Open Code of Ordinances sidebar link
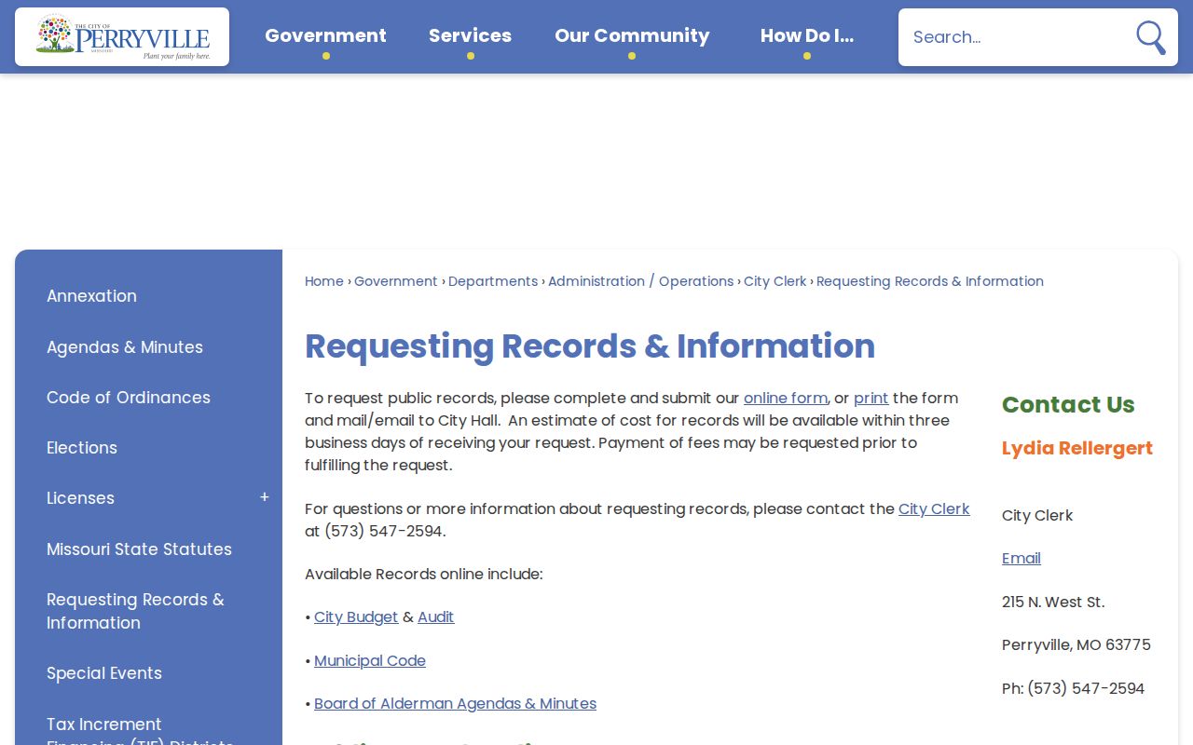Screen dimensions: 1193x745 tap(129, 398)
